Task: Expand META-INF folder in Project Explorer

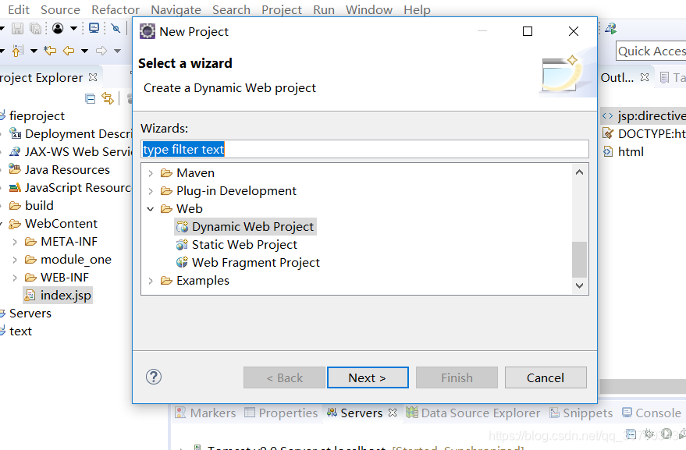Action: pyautogui.click(x=15, y=242)
